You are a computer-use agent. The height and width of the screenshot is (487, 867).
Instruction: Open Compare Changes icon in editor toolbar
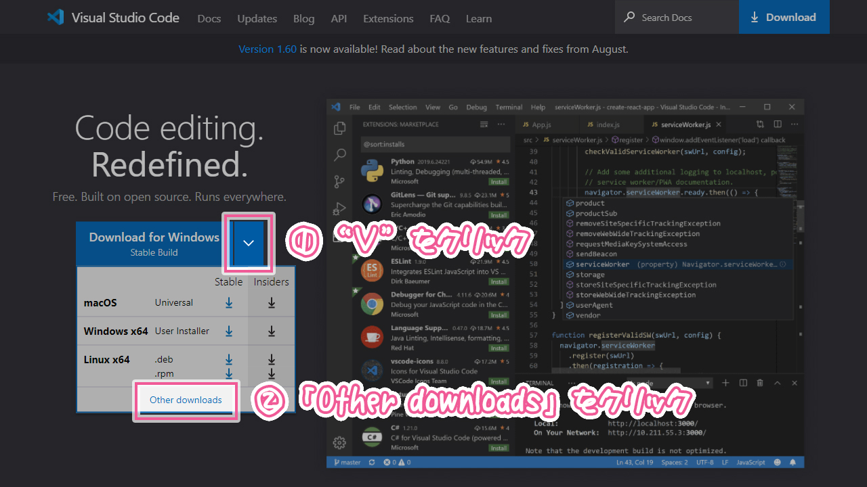[x=760, y=124]
